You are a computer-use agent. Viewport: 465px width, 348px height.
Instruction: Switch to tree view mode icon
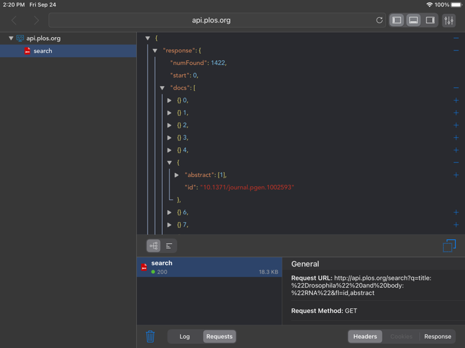click(x=153, y=246)
